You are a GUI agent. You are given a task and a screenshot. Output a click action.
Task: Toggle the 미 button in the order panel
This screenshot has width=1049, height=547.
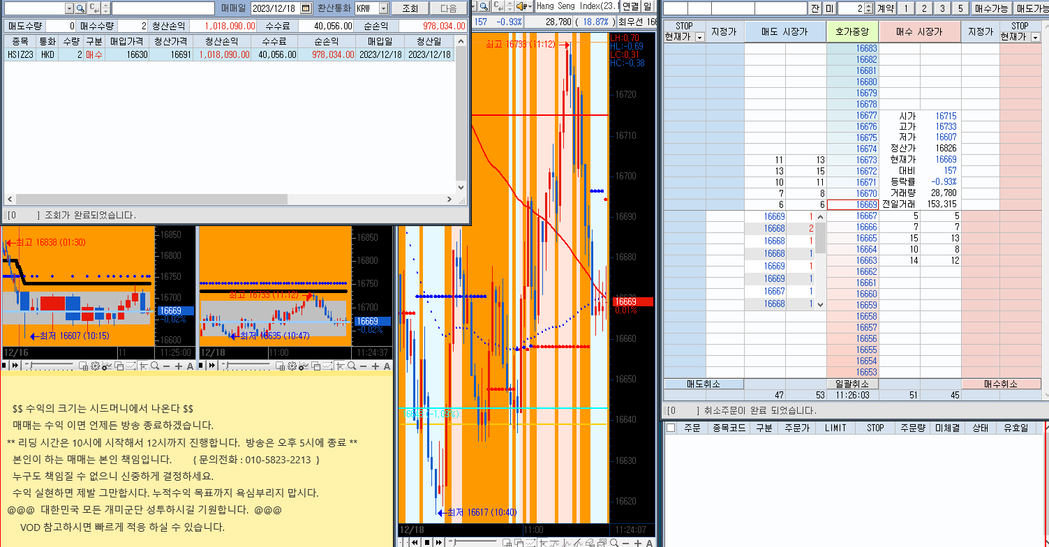(829, 8)
